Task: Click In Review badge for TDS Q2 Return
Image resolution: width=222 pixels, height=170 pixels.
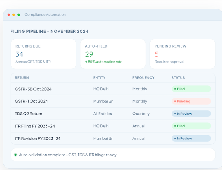Action: (192, 114)
